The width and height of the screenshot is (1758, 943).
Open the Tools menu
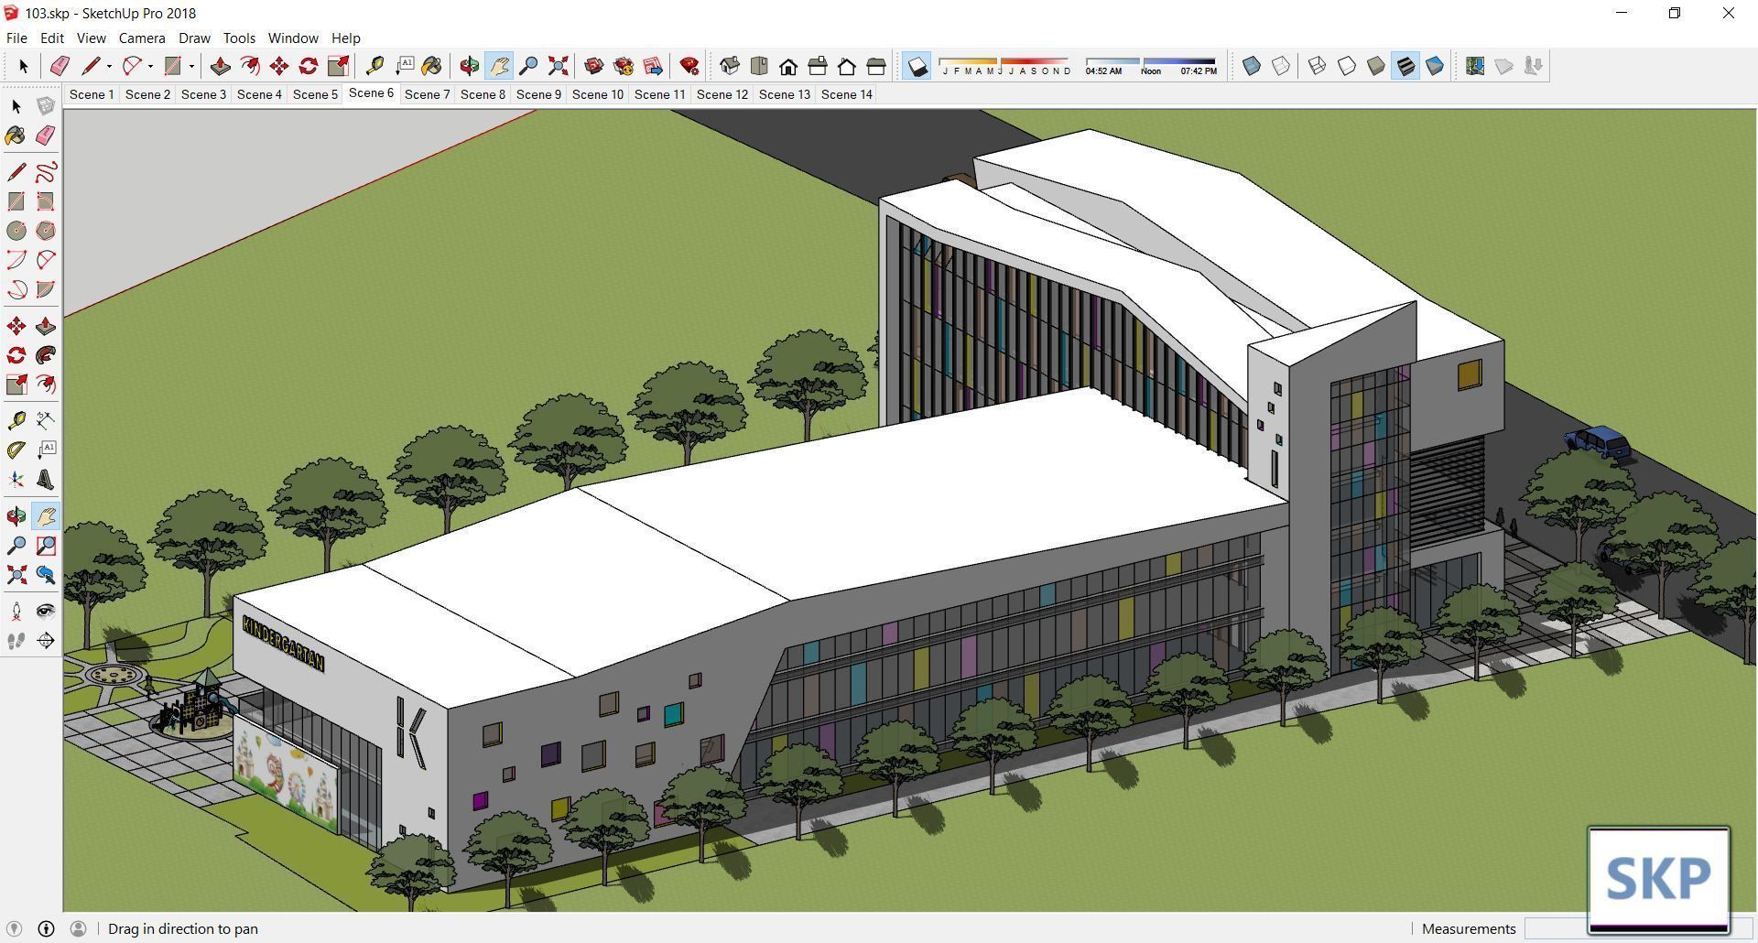239,38
